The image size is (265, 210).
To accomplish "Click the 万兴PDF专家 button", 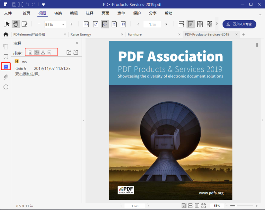I will [x=239, y=24].
